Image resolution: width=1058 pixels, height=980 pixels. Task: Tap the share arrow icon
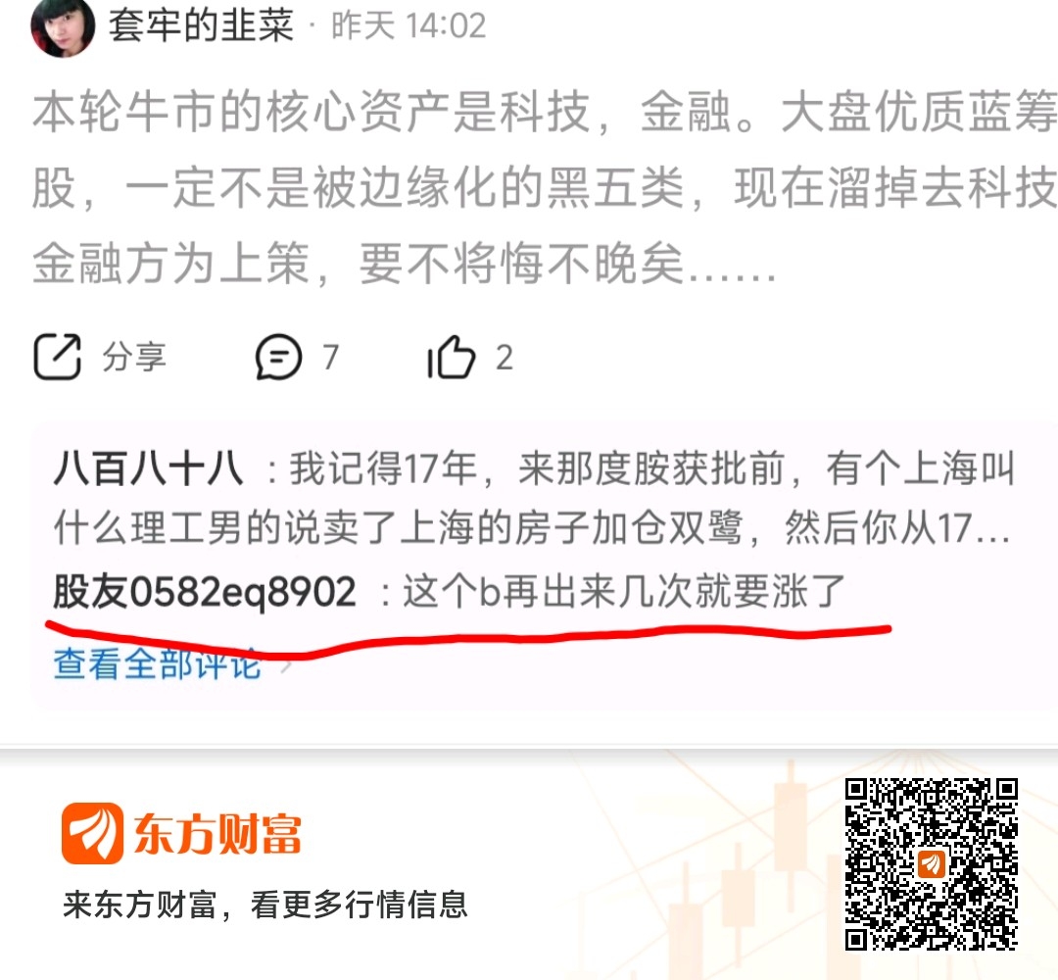pyautogui.click(x=58, y=357)
